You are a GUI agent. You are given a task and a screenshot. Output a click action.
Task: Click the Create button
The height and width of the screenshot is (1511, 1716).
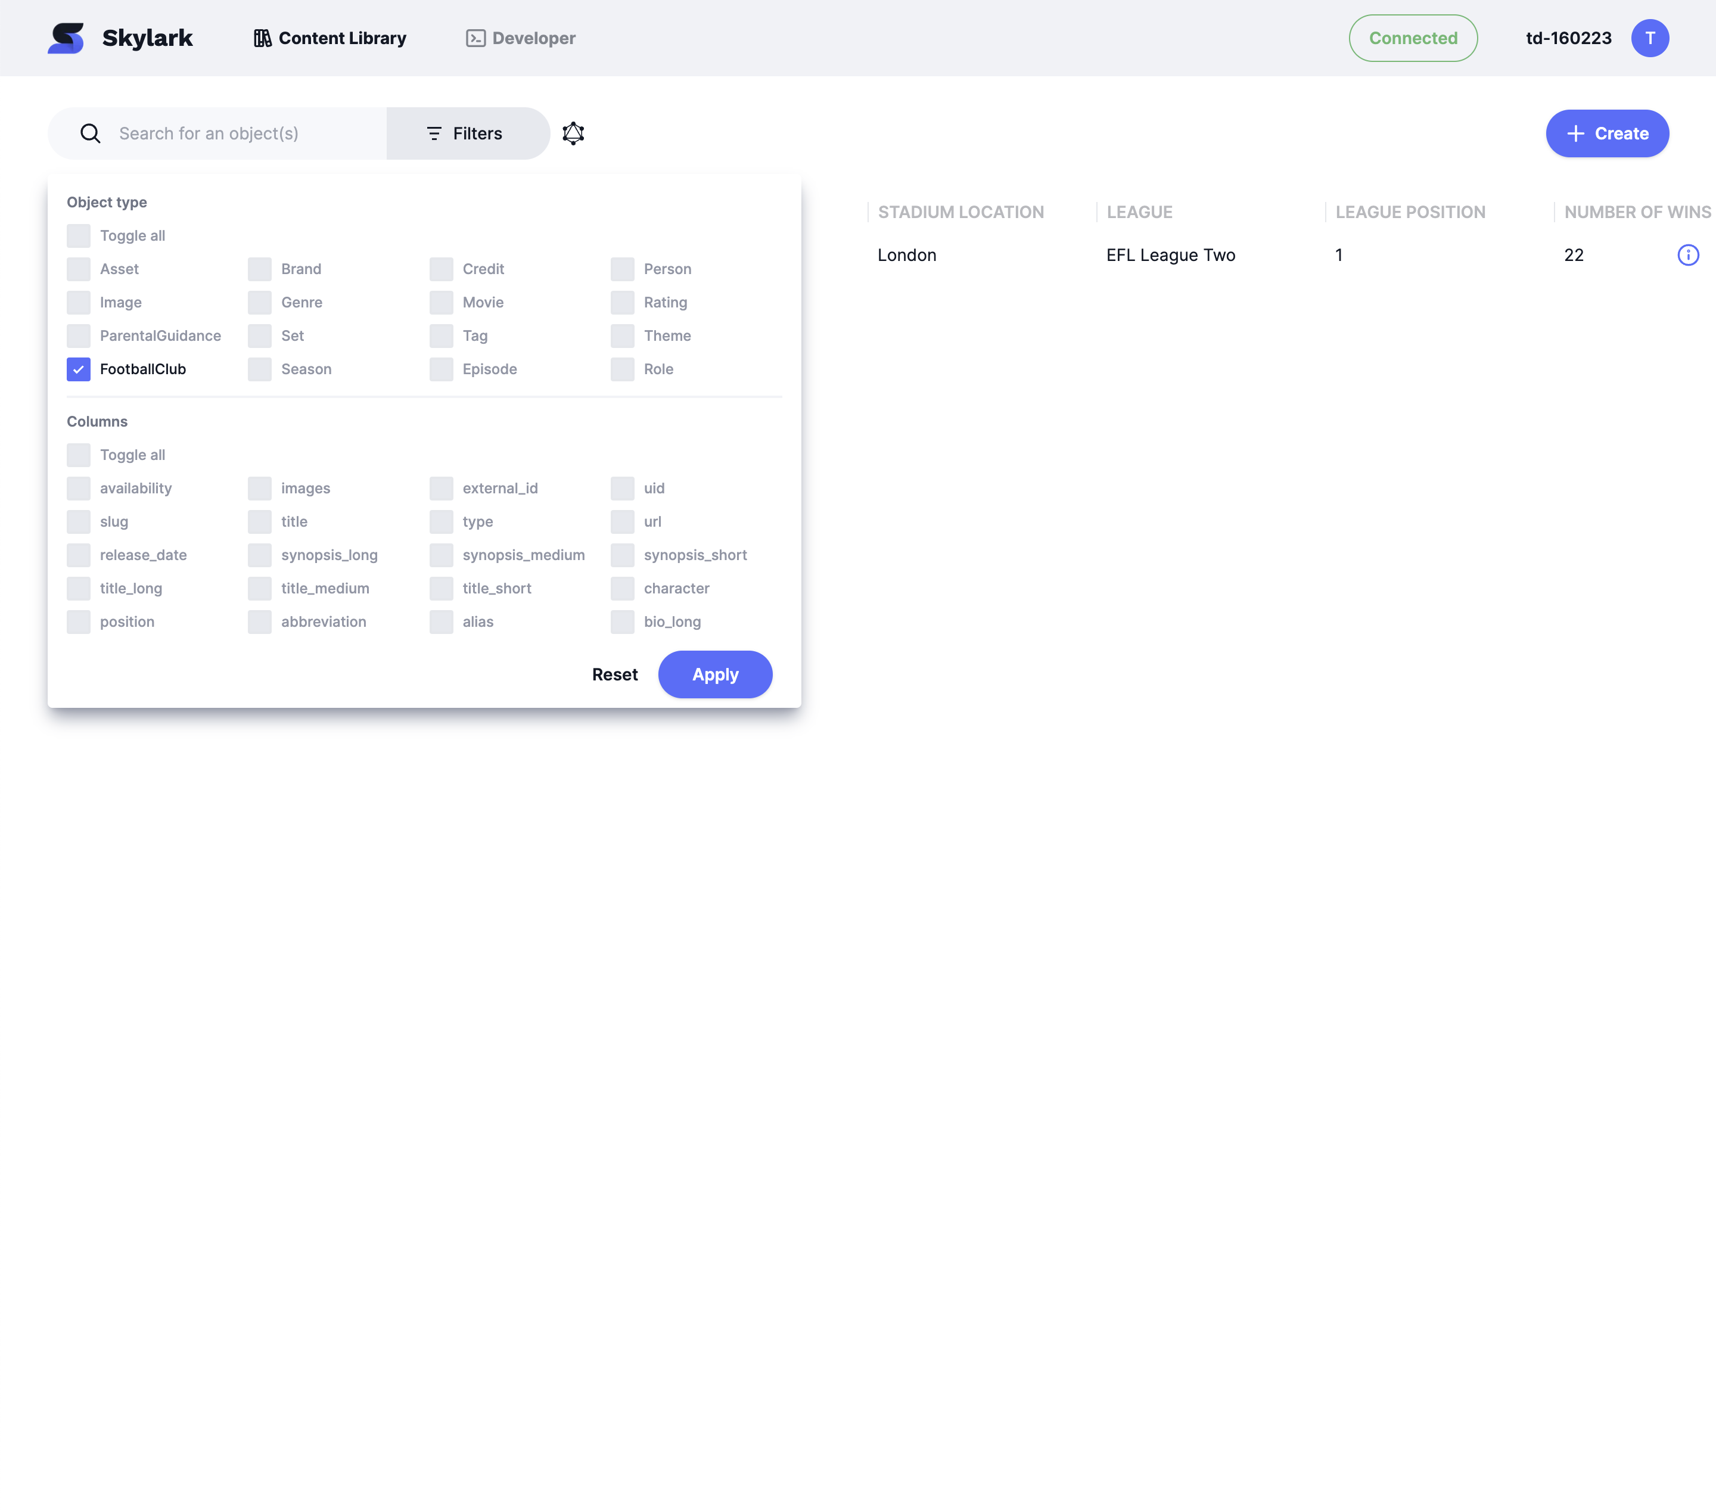pyautogui.click(x=1607, y=133)
